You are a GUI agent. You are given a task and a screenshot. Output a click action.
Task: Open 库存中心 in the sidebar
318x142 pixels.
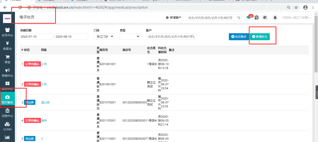click(7, 86)
